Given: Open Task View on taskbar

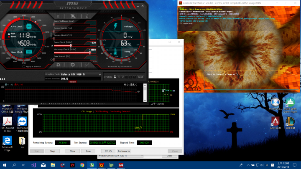Looking at the screenshot, I should click(x=23, y=165).
